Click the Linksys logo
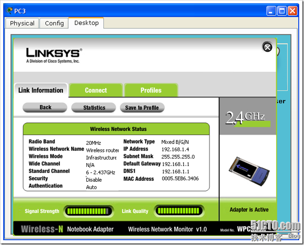 [54, 55]
